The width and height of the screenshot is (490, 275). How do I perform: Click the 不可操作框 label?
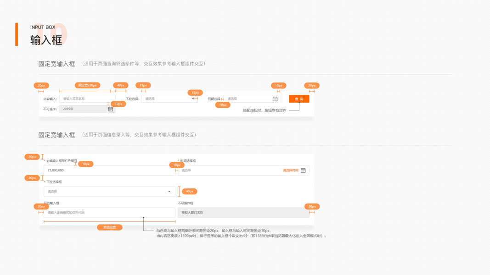click(186, 203)
